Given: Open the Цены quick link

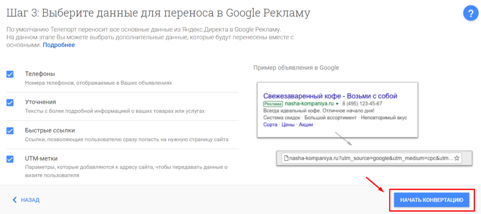Looking at the screenshot, I should [x=287, y=125].
